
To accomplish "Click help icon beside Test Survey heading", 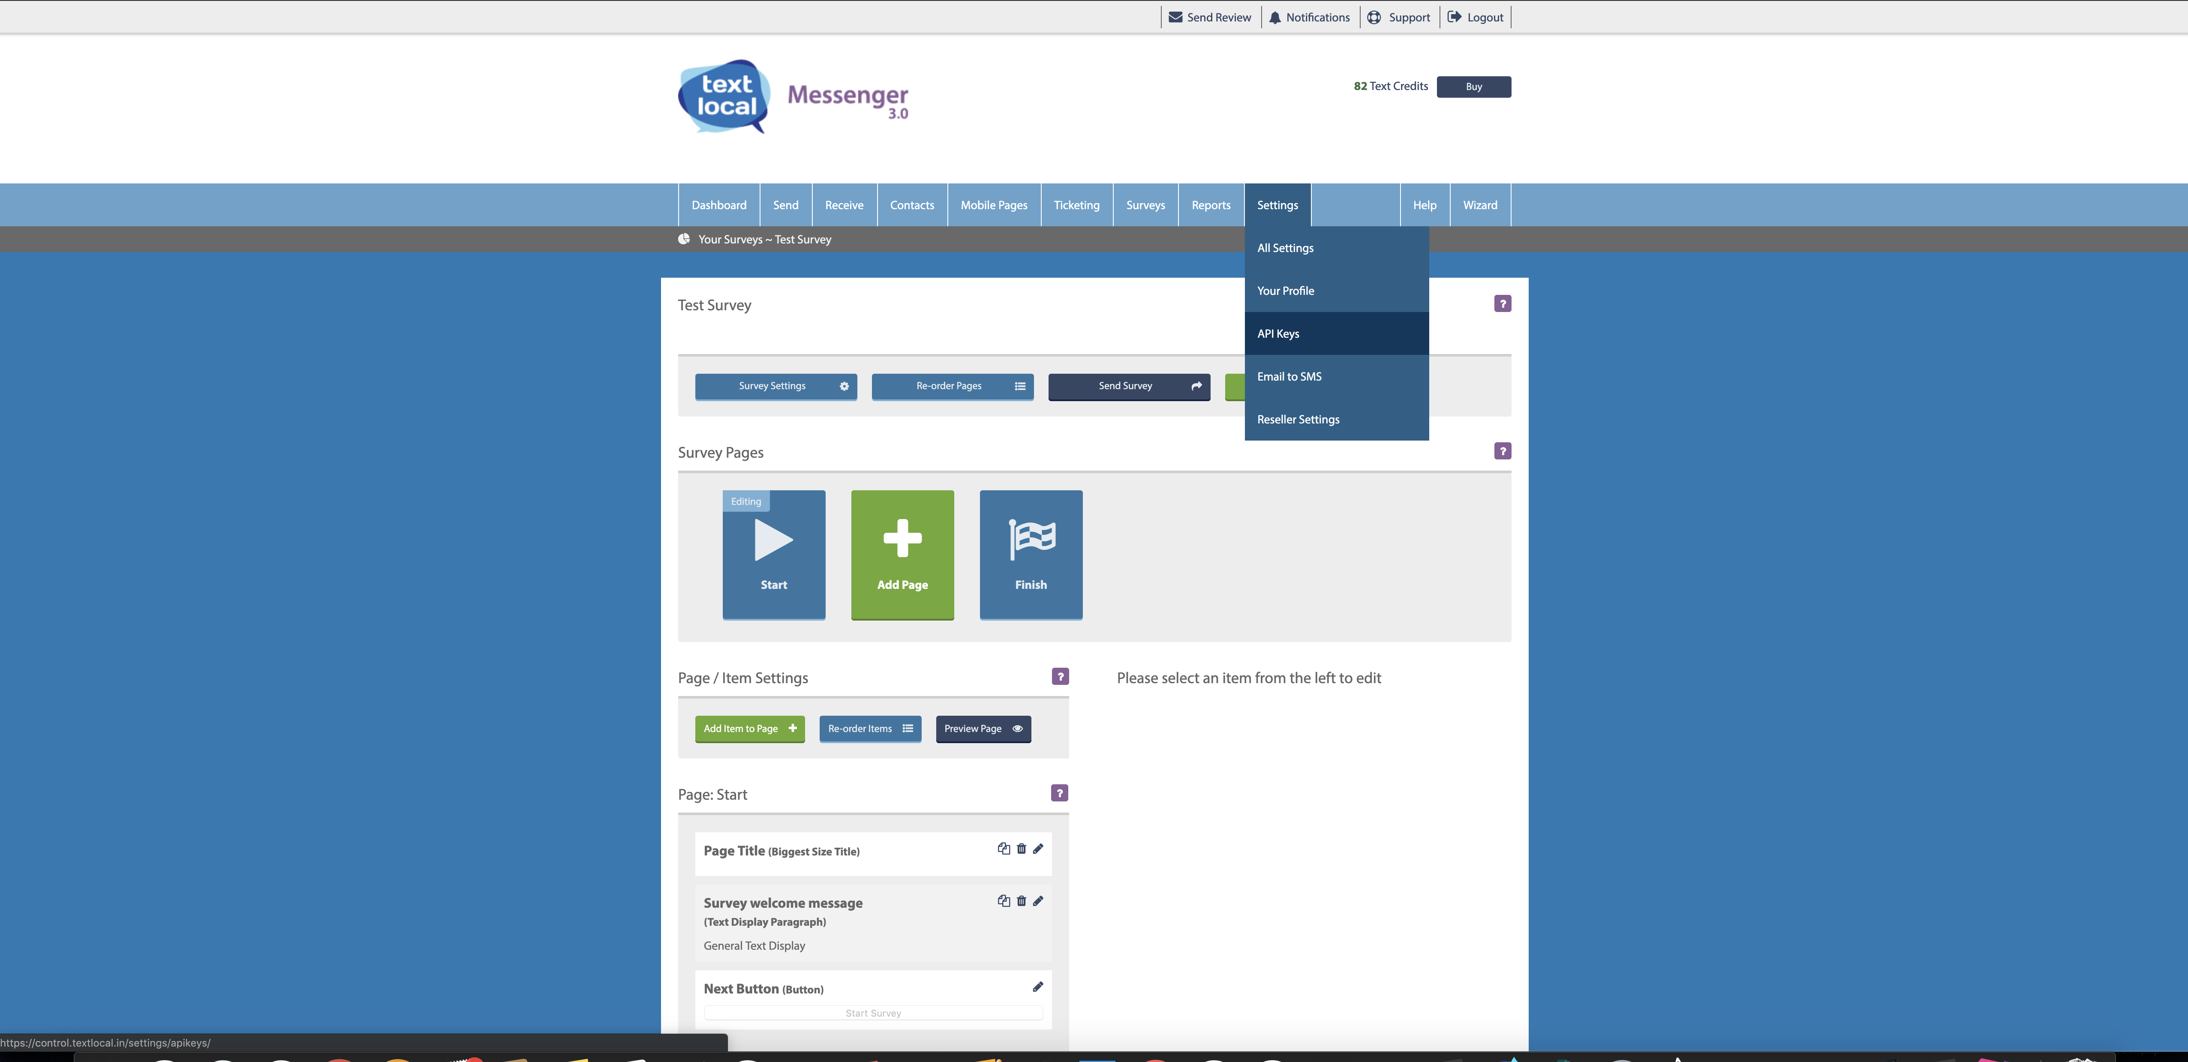I will 1503,303.
